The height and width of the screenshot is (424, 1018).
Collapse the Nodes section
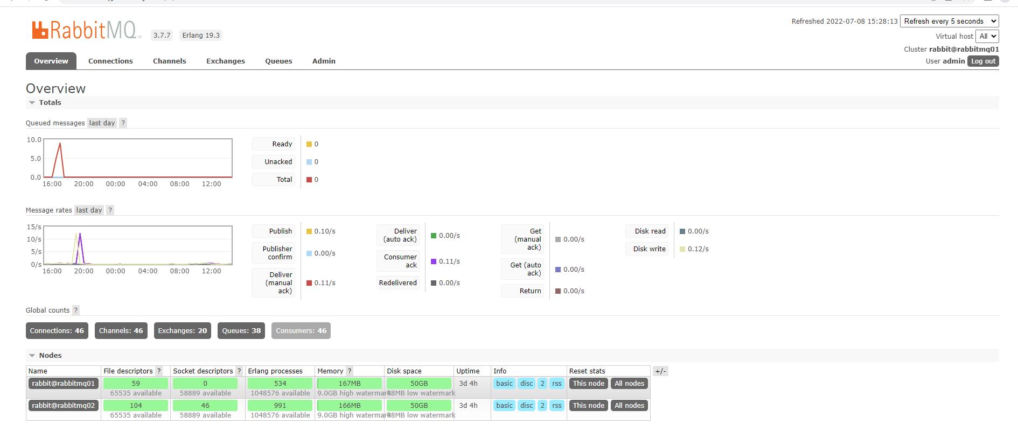click(x=45, y=355)
